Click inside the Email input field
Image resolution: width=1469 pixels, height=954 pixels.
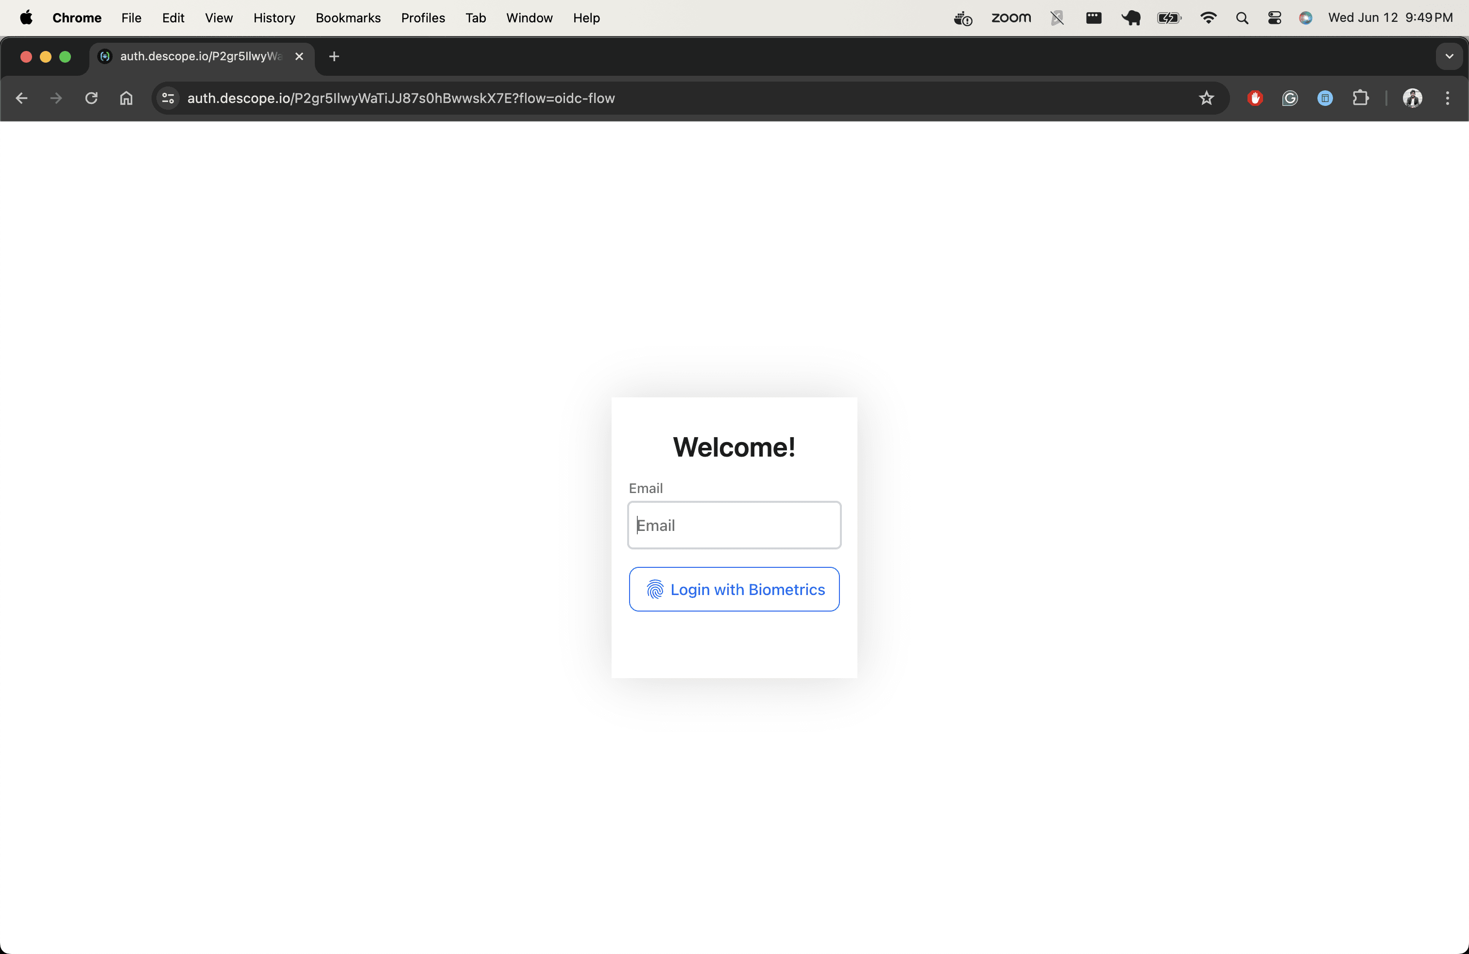click(x=734, y=525)
